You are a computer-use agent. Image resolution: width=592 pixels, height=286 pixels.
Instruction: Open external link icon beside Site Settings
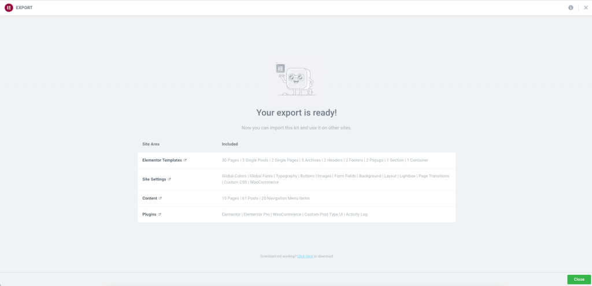[x=169, y=179]
